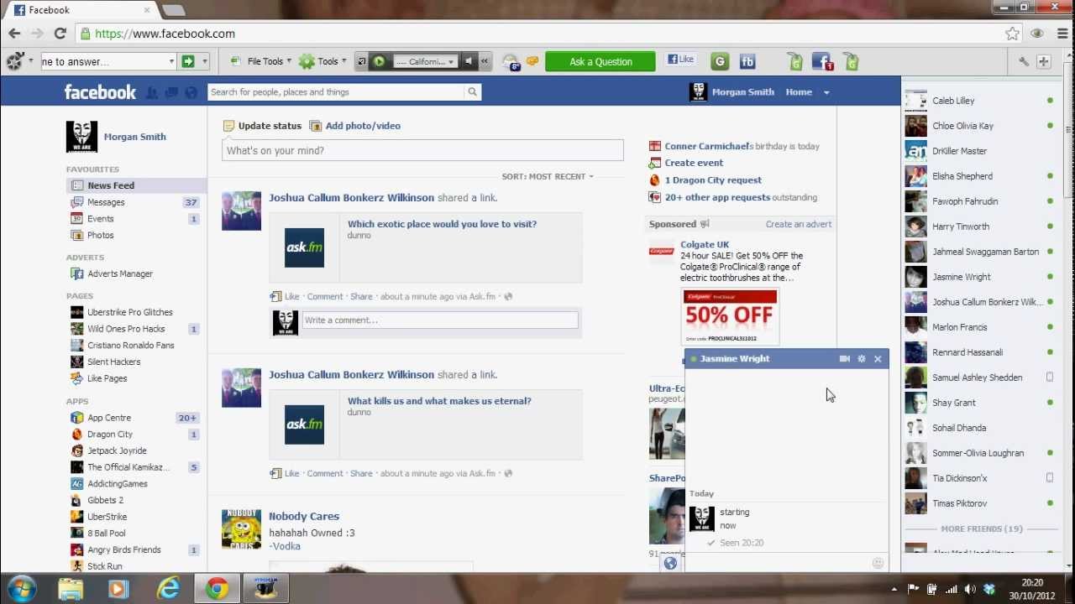Expand More Friends (19) in chat sidebar
The height and width of the screenshot is (604, 1075).
(982, 529)
